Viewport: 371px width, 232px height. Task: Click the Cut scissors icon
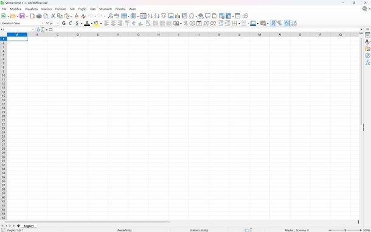(x=53, y=16)
